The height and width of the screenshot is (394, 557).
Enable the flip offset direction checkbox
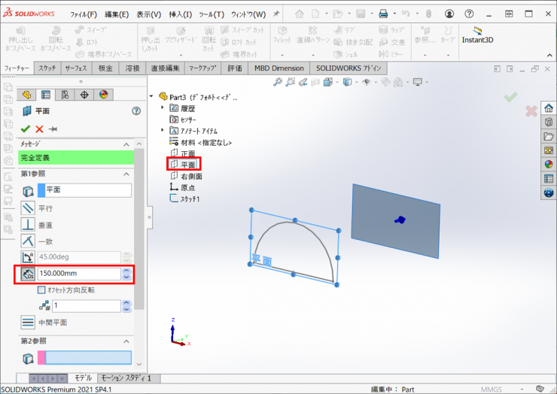41,290
